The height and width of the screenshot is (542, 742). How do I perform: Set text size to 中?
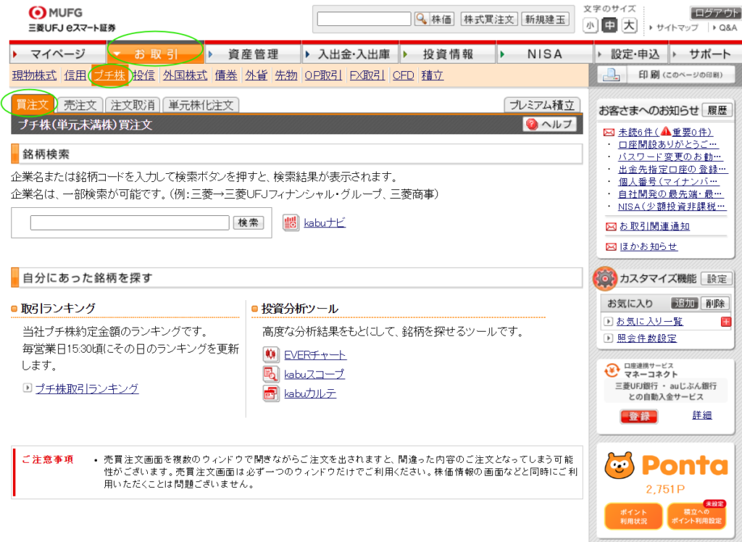(x=610, y=26)
